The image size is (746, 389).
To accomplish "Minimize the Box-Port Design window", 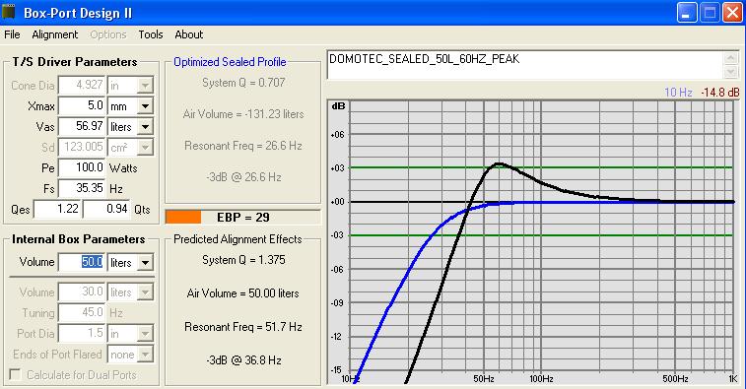I will 687,13.
